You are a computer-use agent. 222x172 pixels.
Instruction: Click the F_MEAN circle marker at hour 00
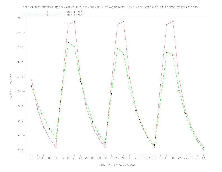pos(31,86)
